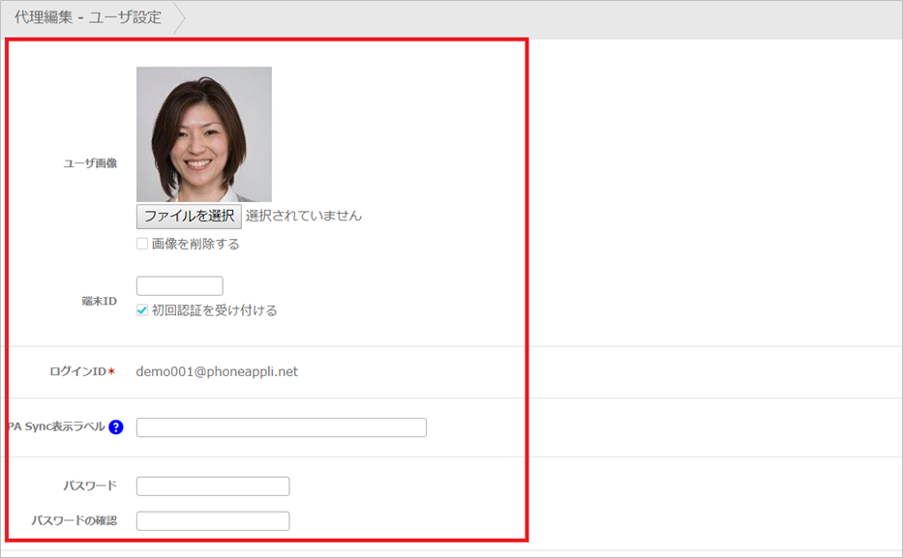Image resolution: width=903 pixels, height=558 pixels.
Task: Click the demo001@phoneappli.net login ID text
Action: pyautogui.click(x=217, y=371)
